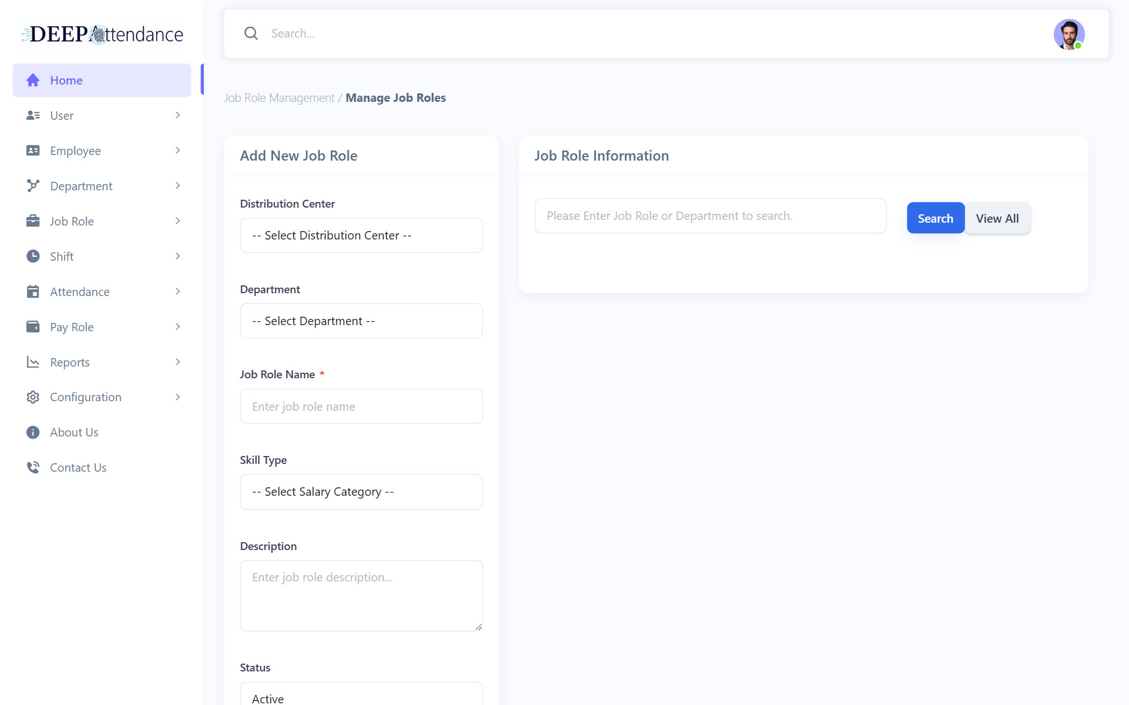The width and height of the screenshot is (1129, 705).
Task: Open the Status dropdown showing Active
Action: tap(361, 694)
